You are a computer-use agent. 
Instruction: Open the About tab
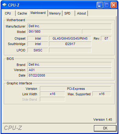click(x=82, y=13)
